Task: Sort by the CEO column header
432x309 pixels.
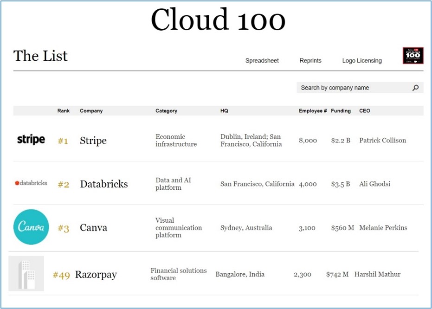Action: [365, 111]
